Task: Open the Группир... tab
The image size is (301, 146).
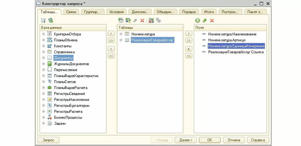Action: pyautogui.click(x=93, y=12)
